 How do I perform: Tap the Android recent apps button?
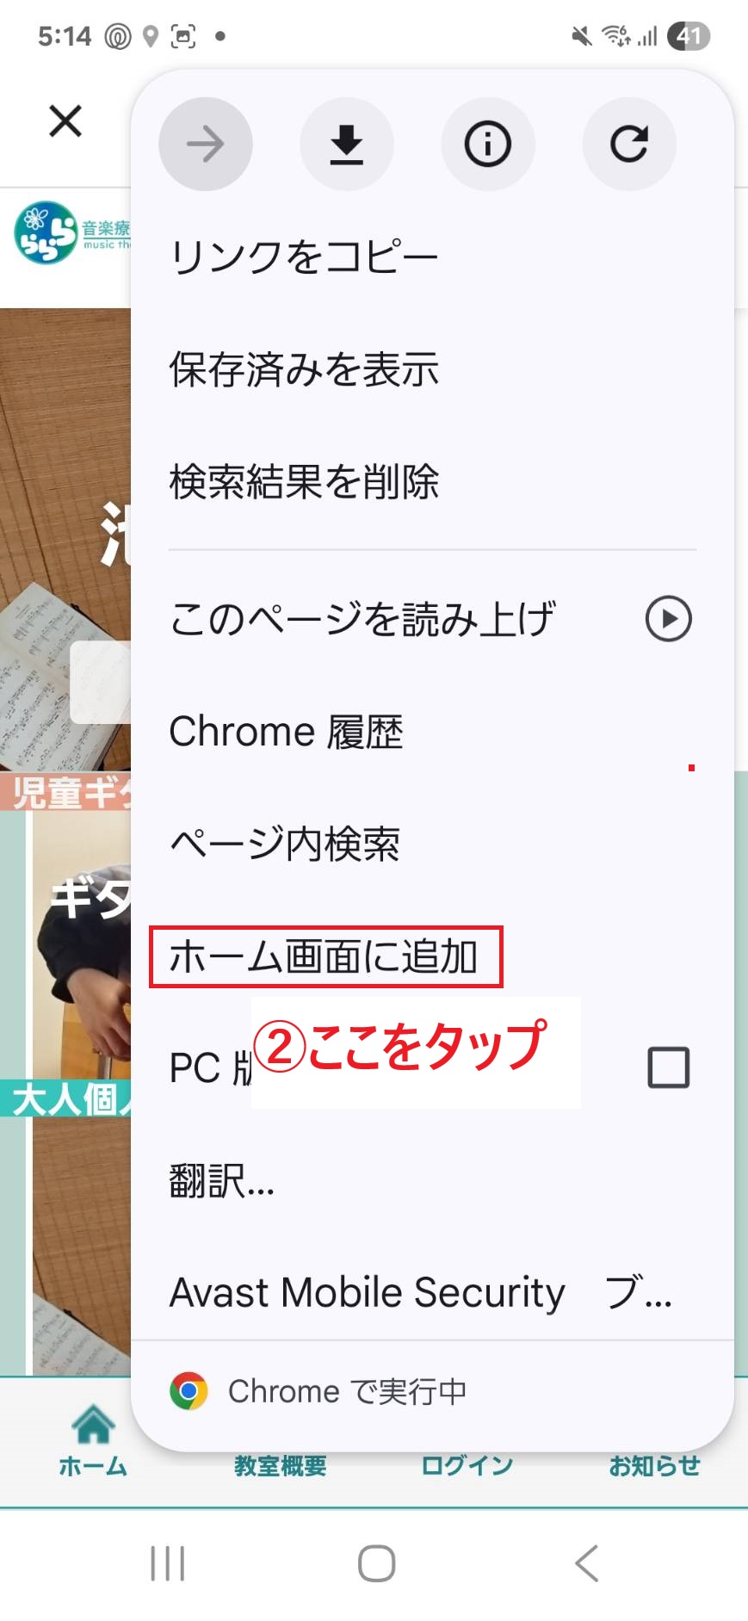pos(168,1563)
